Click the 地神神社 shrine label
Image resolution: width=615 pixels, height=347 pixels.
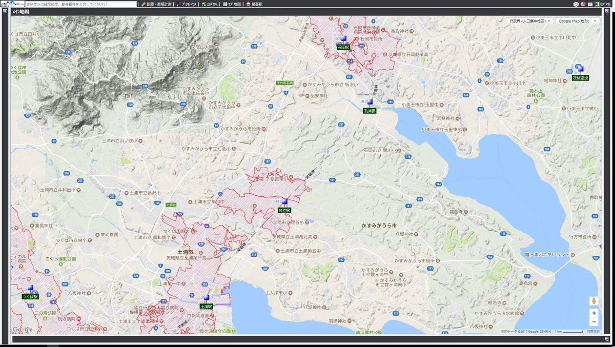coord(553,80)
